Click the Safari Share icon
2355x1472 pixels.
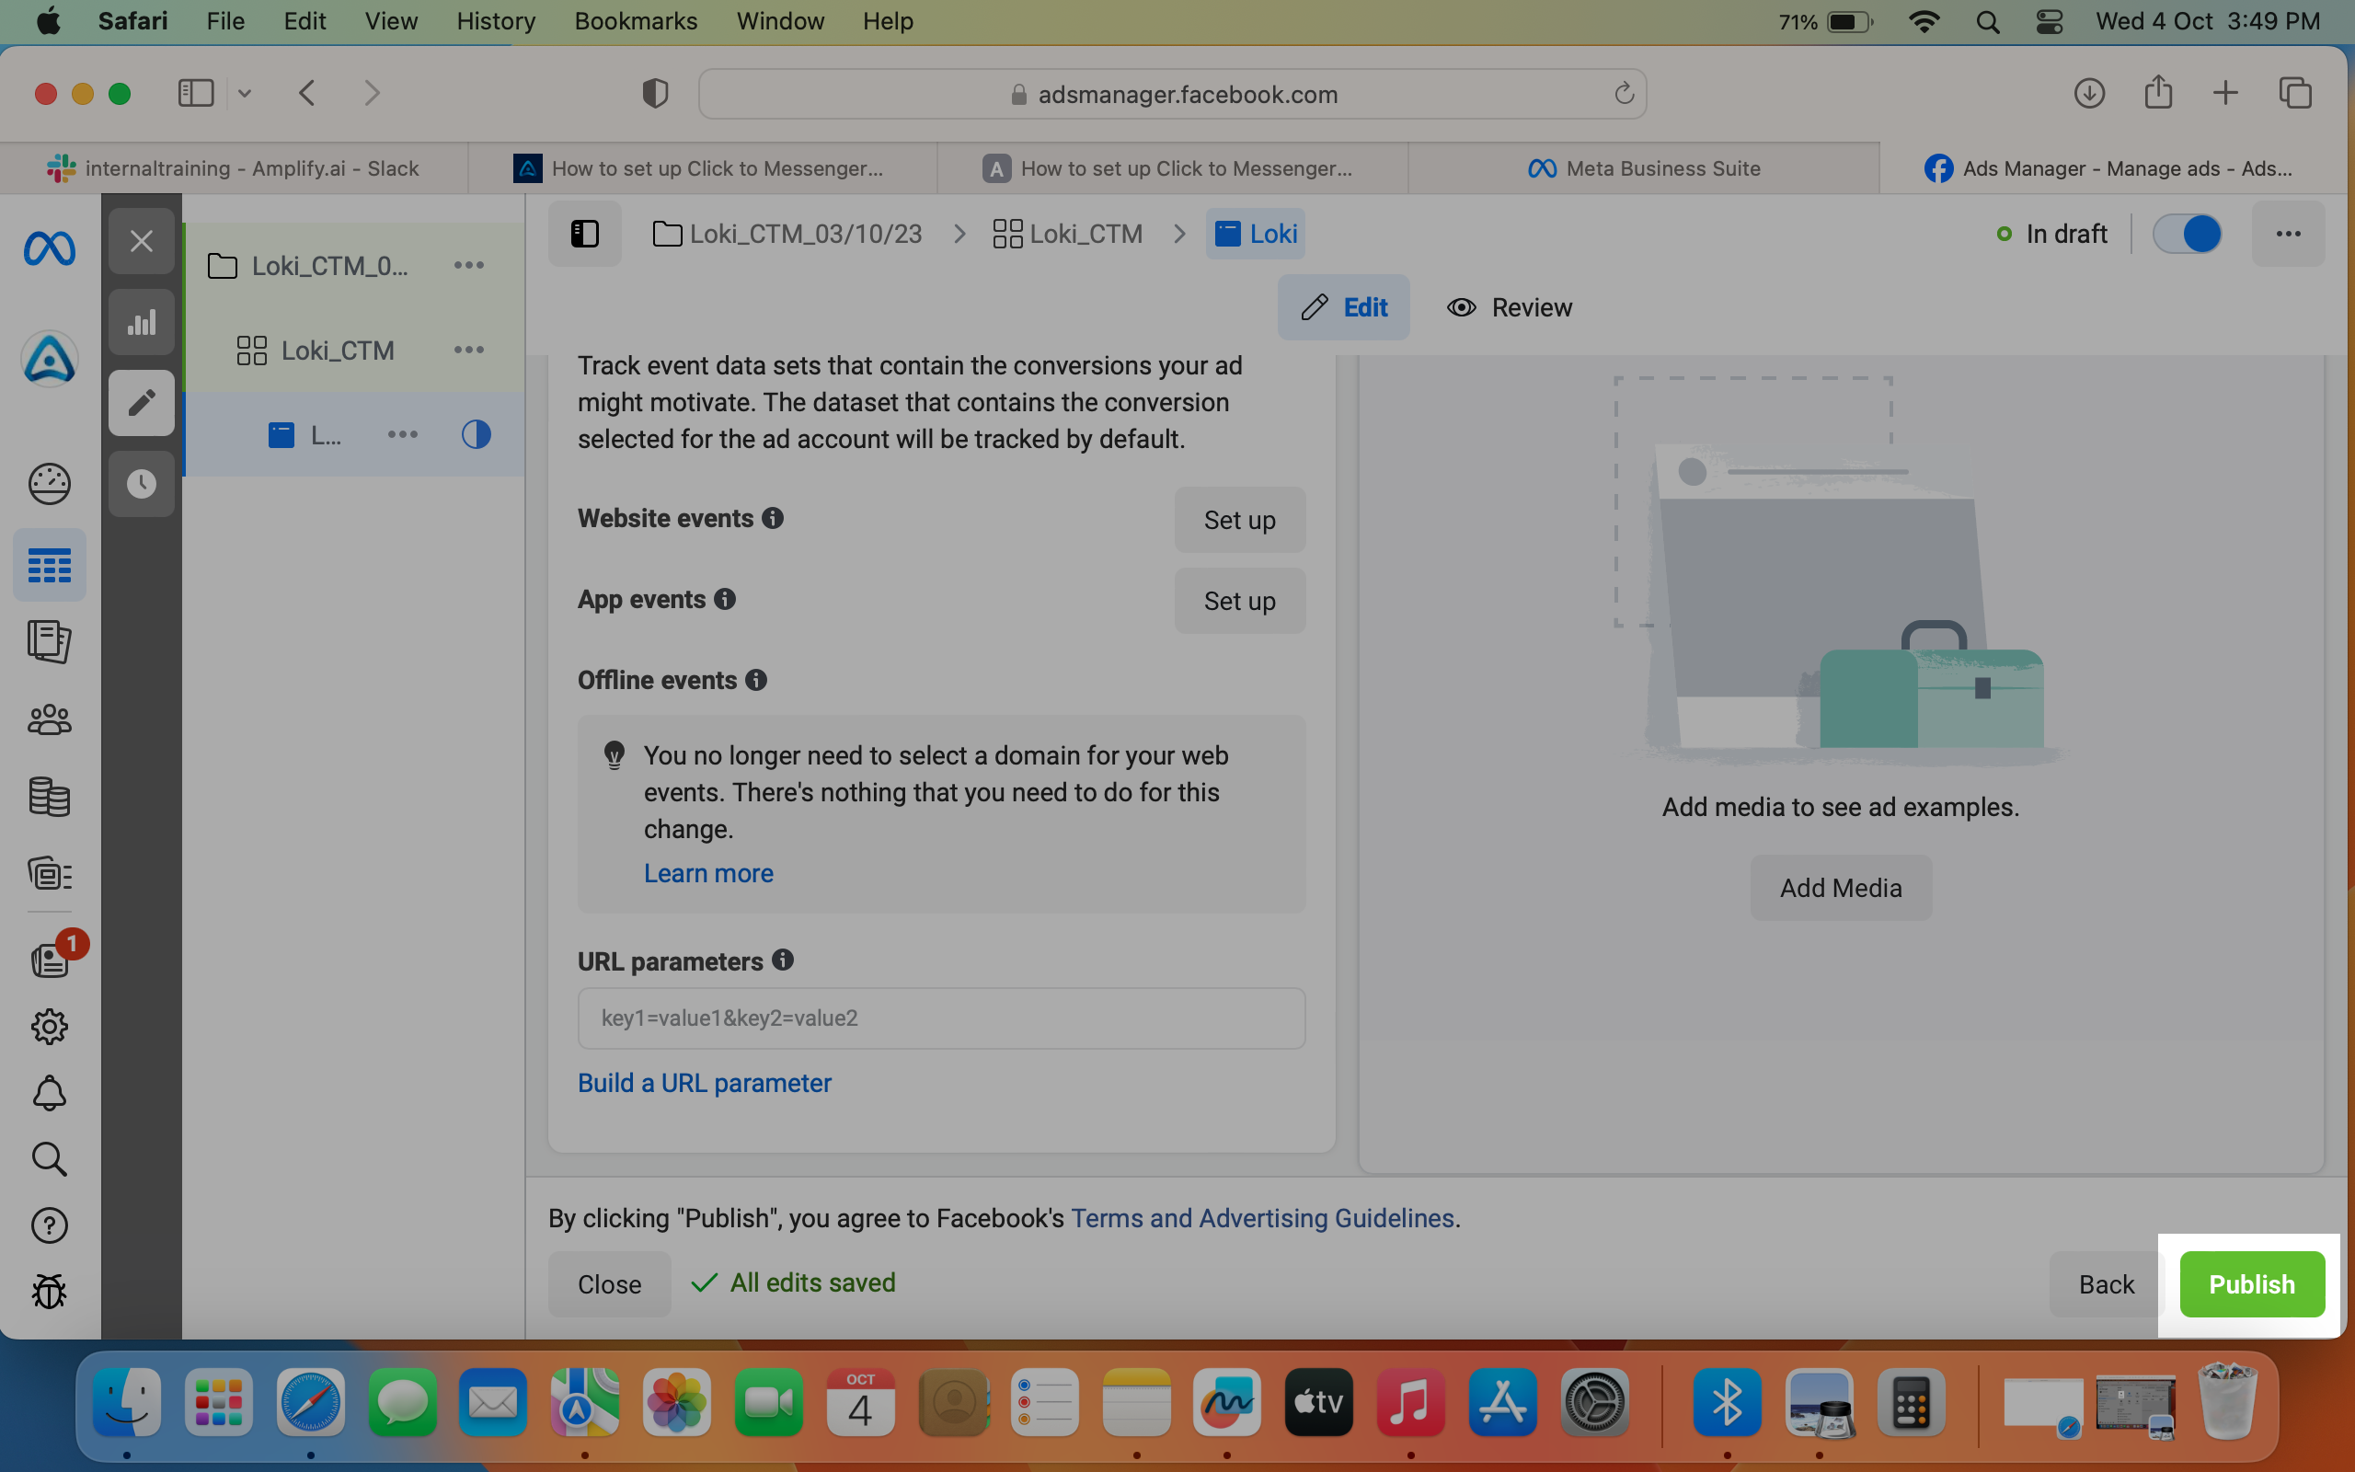[x=2158, y=93]
